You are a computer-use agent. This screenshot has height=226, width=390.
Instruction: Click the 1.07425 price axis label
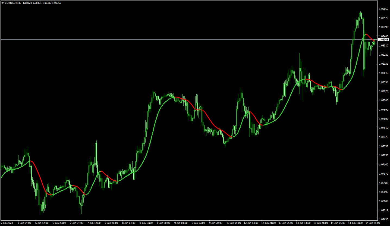[x=383, y=137]
